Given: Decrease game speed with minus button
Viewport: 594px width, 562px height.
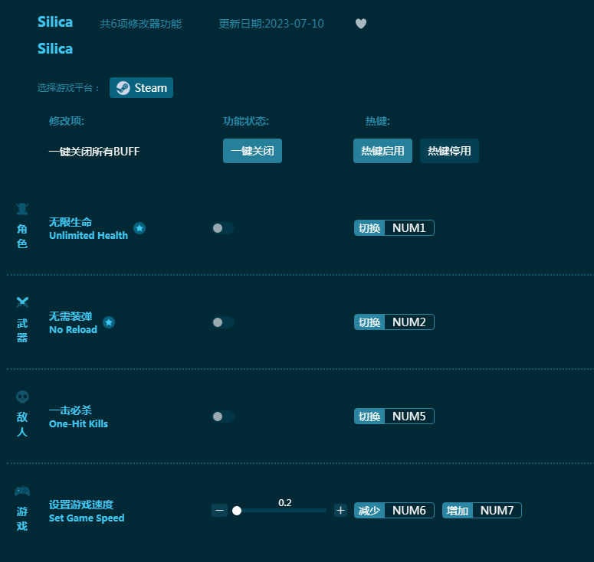Looking at the screenshot, I should 219,511.
